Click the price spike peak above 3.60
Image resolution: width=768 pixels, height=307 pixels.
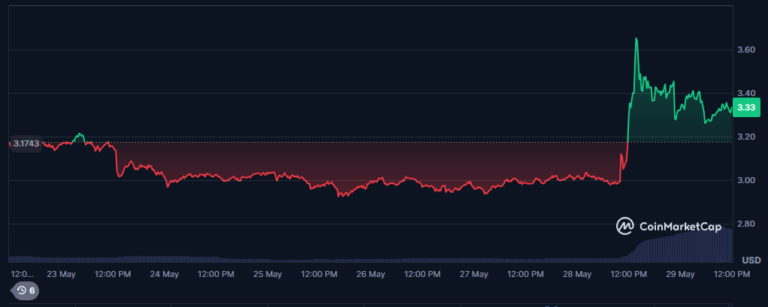coord(636,38)
